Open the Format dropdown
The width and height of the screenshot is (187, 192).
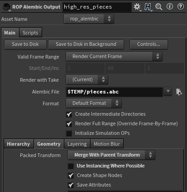[x=94, y=103]
